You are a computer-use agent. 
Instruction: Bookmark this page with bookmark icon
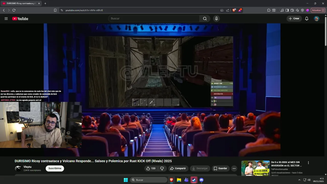[55, 10]
